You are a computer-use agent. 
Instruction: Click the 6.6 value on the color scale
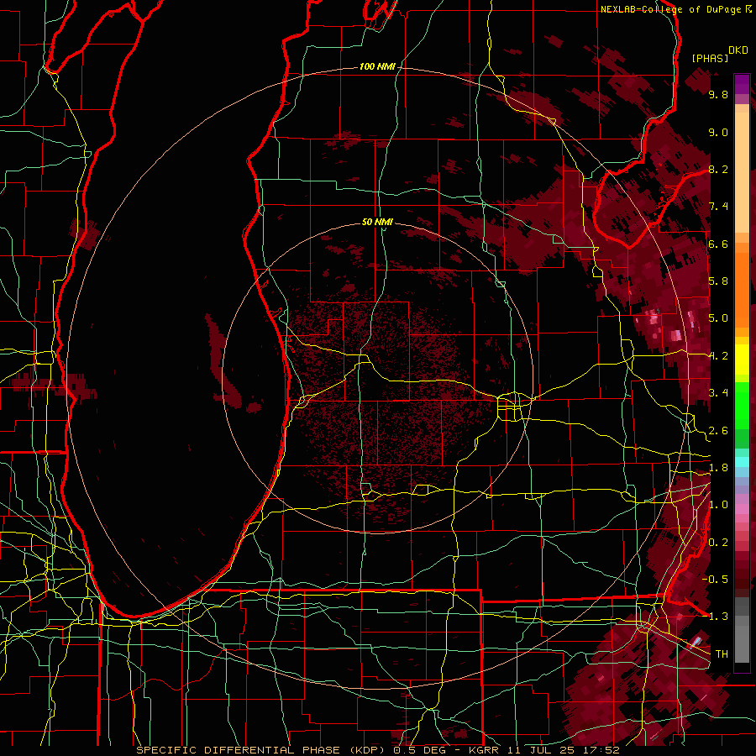click(x=718, y=244)
